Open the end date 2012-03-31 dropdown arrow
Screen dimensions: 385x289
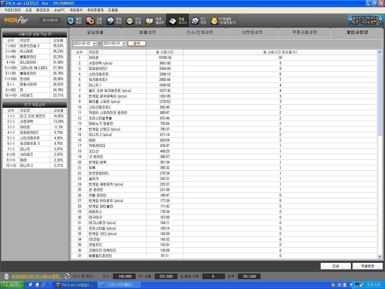click(124, 43)
